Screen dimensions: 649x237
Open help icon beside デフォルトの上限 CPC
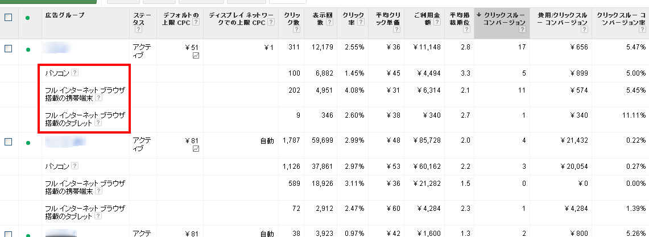[196, 22]
